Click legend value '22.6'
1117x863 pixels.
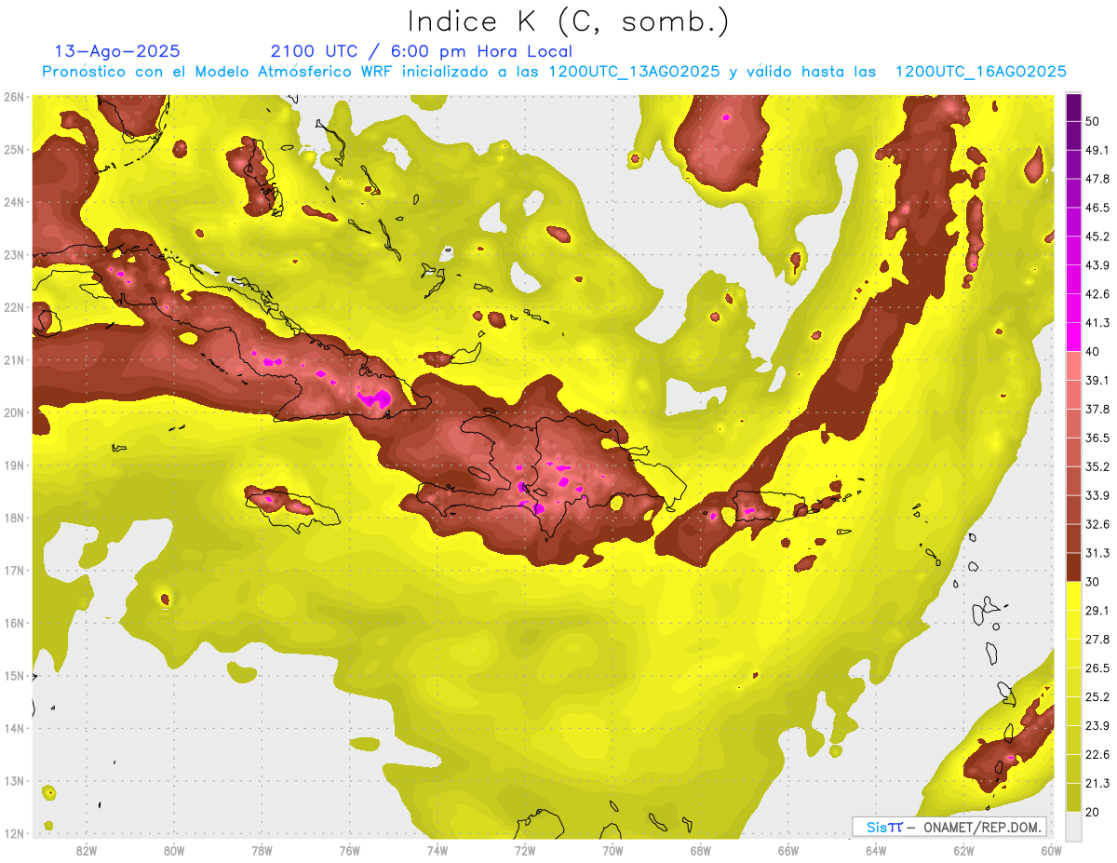1097,754
